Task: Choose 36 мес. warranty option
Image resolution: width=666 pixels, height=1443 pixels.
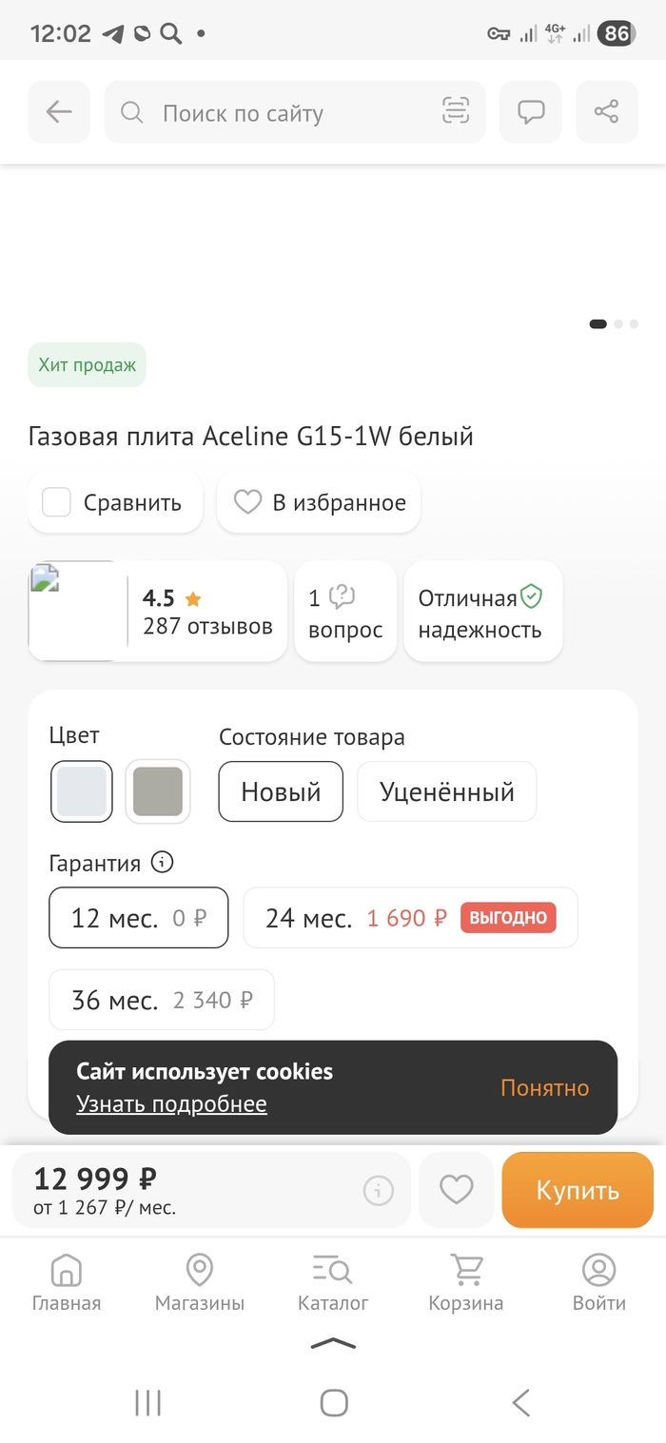Action: point(162,1000)
